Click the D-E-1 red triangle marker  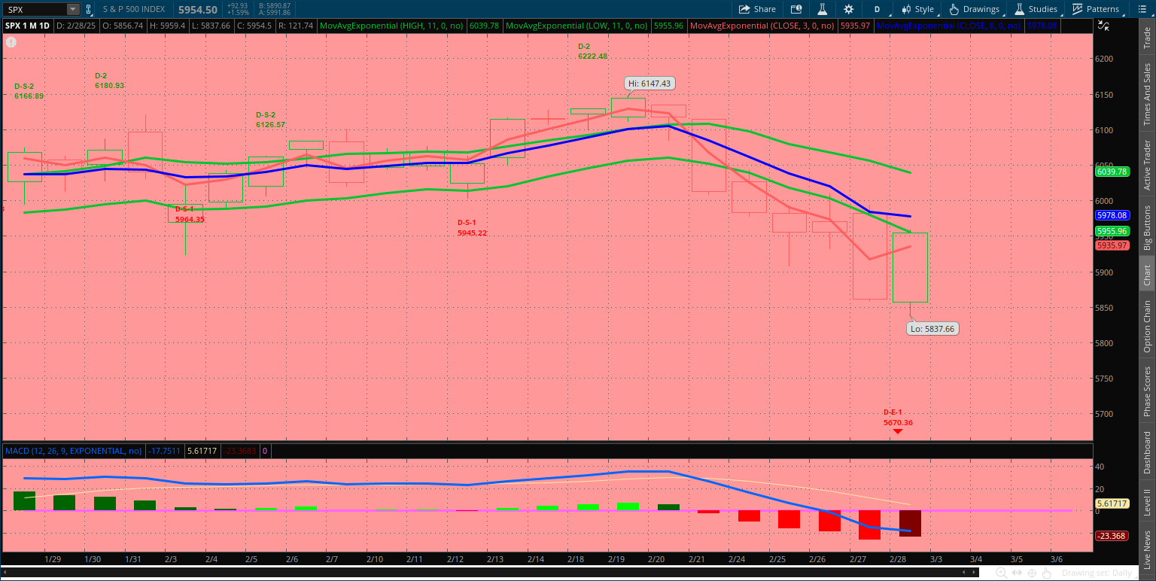897,431
